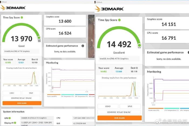Click Showing results from same hardware, left window
This screenshot has width=189, height=126.
coord(21,68)
